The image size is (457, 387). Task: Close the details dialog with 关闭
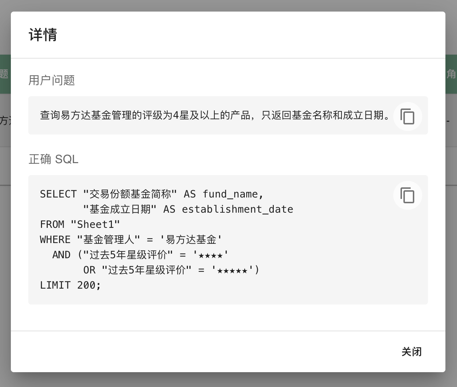click(x=411, y=352)
